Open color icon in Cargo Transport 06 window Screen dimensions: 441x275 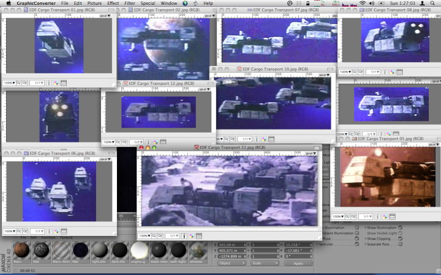tap(56, 231)
